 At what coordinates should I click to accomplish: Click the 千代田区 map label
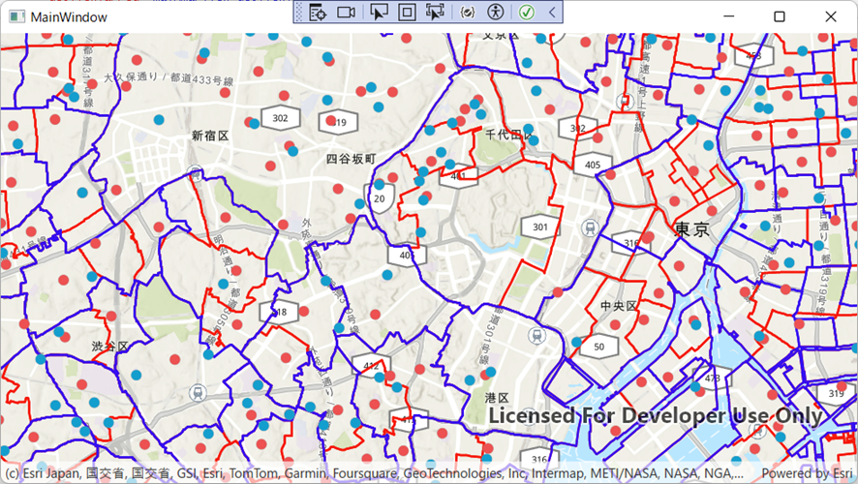[x=508, y=135]
